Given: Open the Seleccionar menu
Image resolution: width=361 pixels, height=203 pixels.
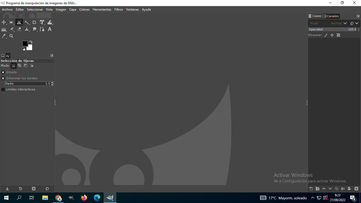Looking at the screenshot, I should [x=35, y=10].
